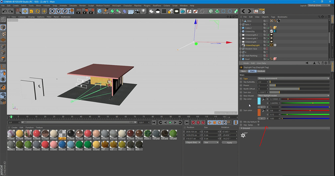Select the Scale tool
This screenshot has width=335, height=176.
[32, 11]
